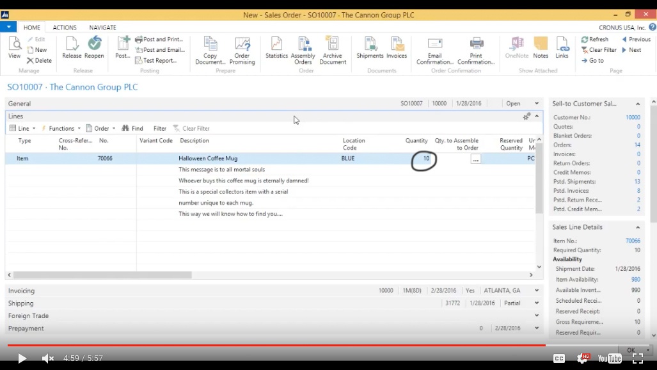This screenshot has height=370, width=657.
Task: Open Invoices documents
Action: [x=397, y=47]
